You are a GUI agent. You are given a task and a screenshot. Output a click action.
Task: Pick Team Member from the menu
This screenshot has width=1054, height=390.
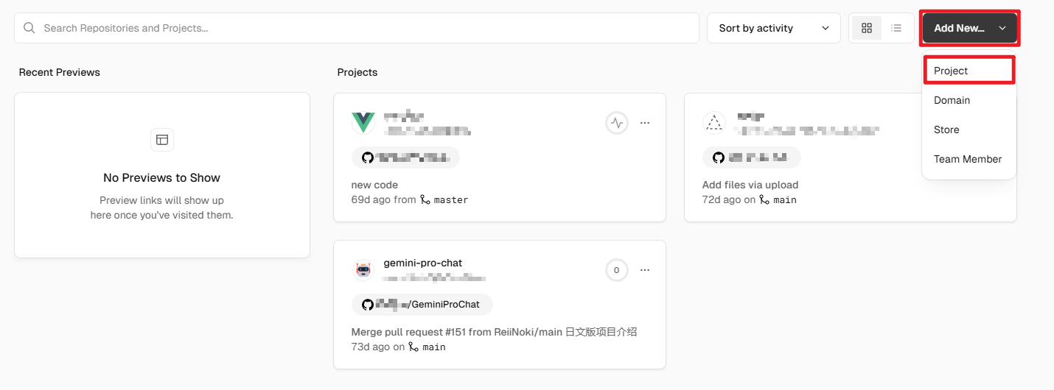pos(968,159)
